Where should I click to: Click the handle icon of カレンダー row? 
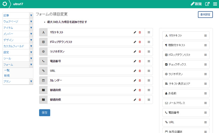point(149,80)
